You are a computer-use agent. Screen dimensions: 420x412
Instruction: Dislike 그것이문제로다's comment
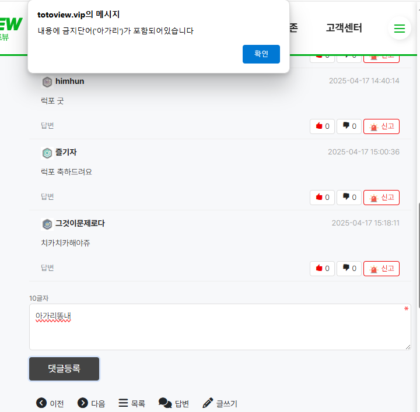point(349,269)
